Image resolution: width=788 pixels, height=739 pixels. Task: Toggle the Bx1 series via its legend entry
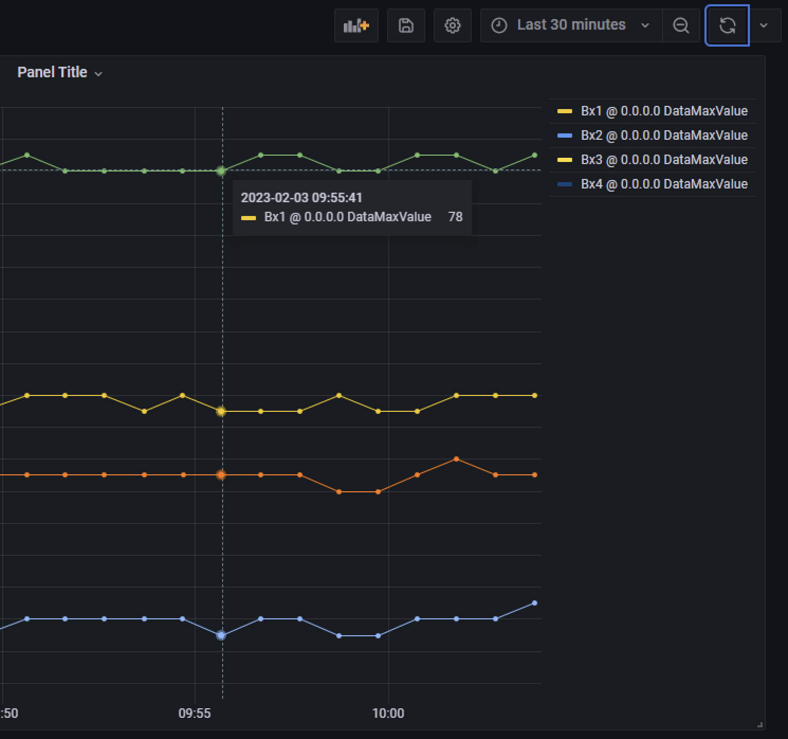click(x=664, y=111)
